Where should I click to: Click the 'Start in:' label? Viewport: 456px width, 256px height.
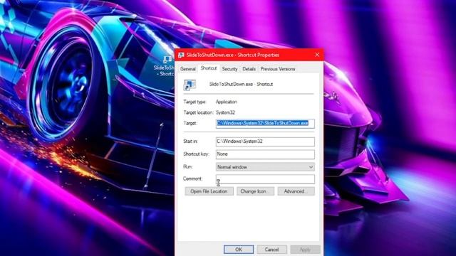pos(190,142)
